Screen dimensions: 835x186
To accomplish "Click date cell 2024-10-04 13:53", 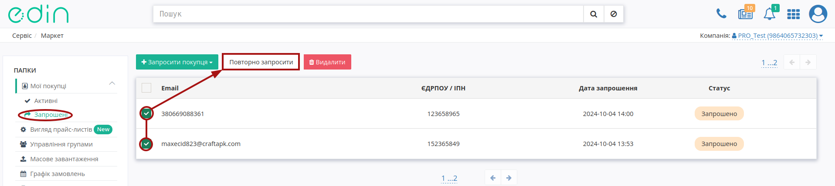I will tap(608, 144).
